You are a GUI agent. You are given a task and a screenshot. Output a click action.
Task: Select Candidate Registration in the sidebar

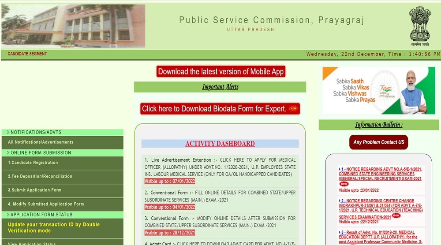(33, 163)
